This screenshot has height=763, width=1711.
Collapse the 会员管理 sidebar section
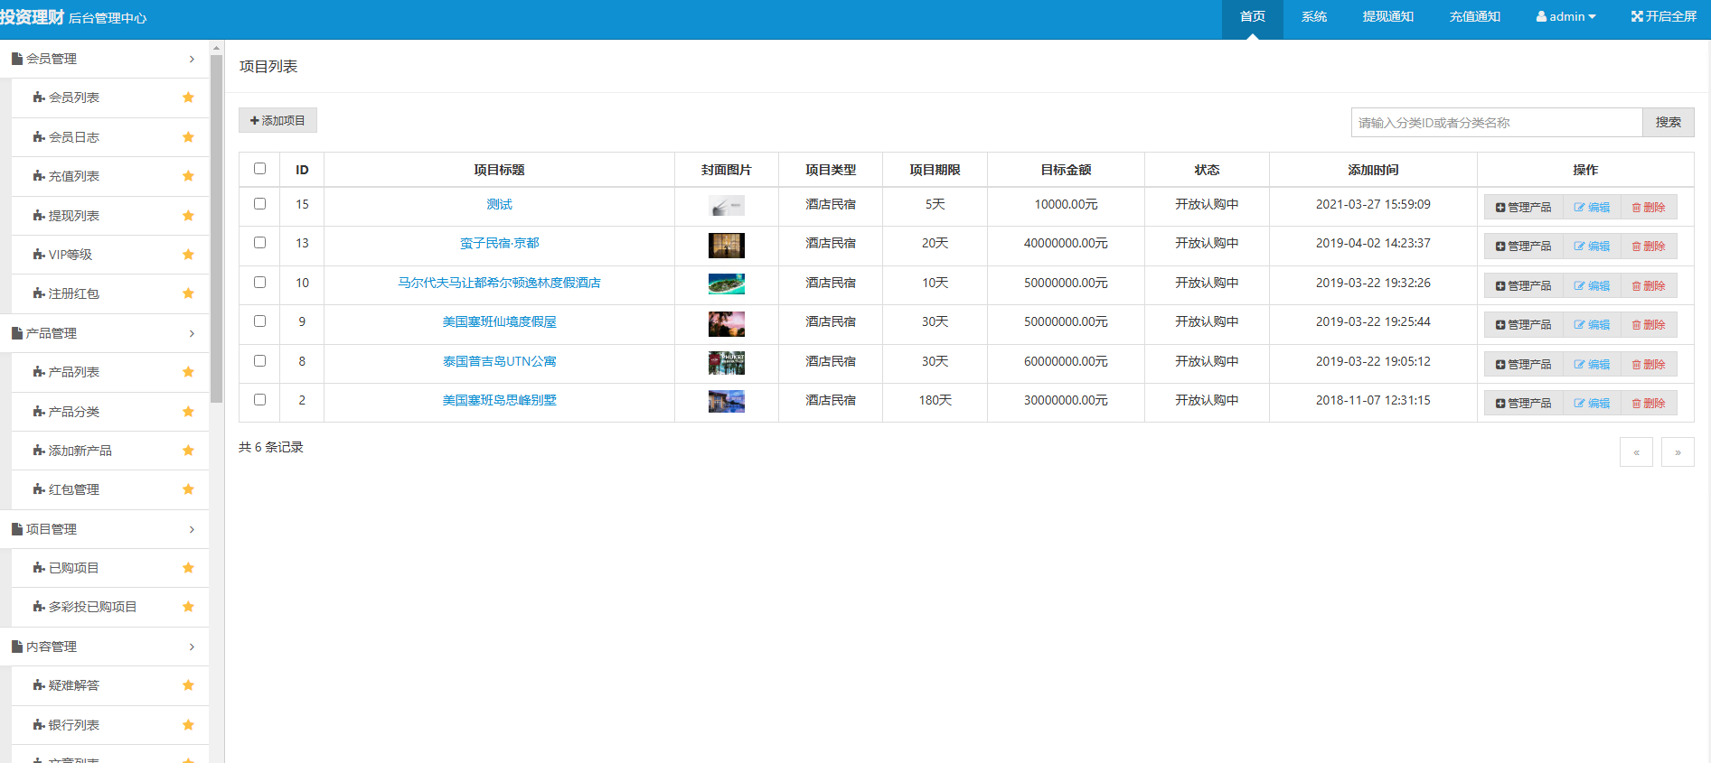(192, 59)
